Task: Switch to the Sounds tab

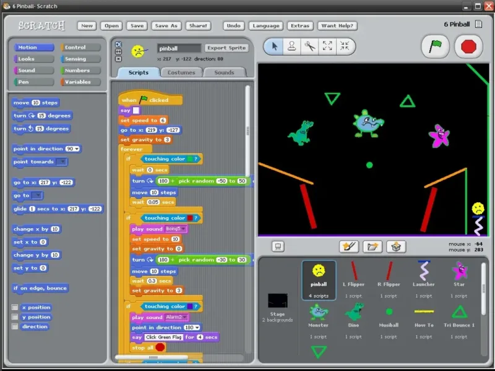Action: point(225,72)
